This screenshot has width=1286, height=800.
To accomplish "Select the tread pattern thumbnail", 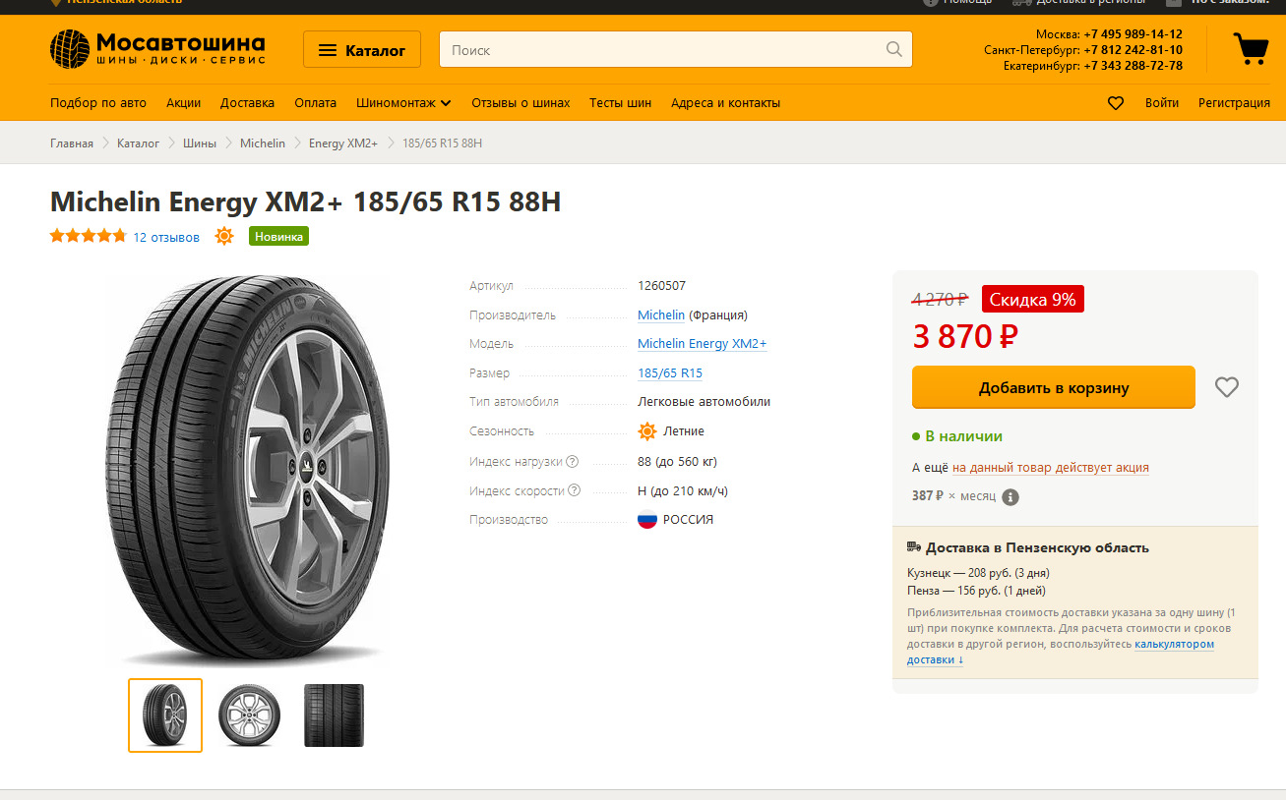I will (x=334, y=715).
